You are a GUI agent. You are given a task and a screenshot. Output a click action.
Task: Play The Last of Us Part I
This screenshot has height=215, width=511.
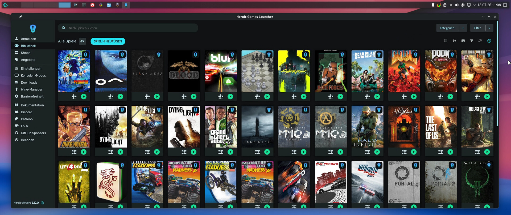coord(450,152)
